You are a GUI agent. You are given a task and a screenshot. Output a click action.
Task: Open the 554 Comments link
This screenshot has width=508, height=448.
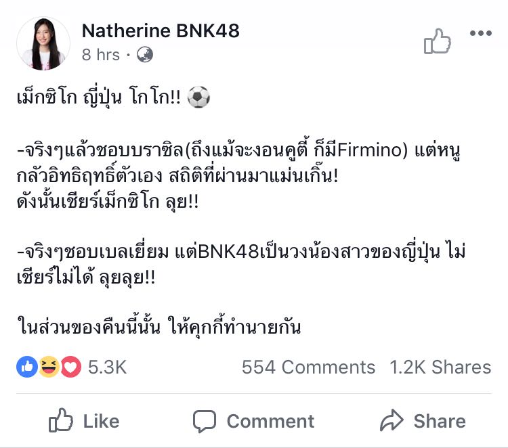click(308, 367)
